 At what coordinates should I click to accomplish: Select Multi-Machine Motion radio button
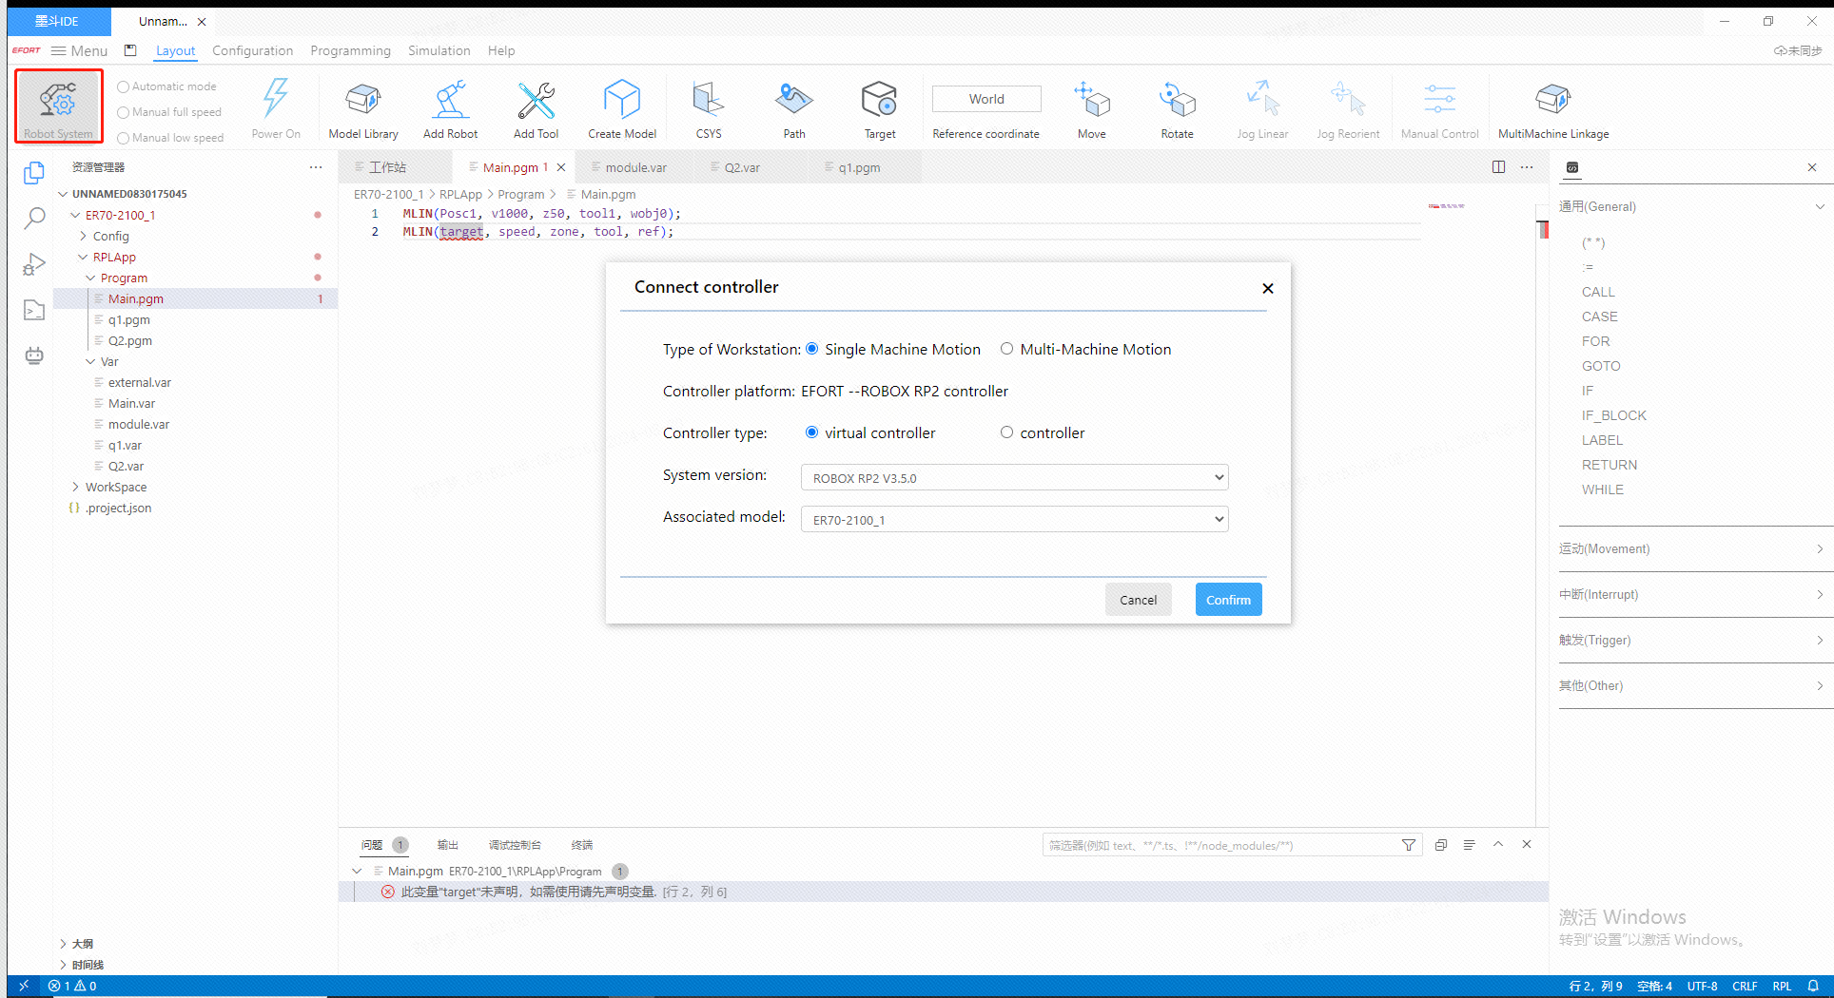click(x=1006, y=349)
